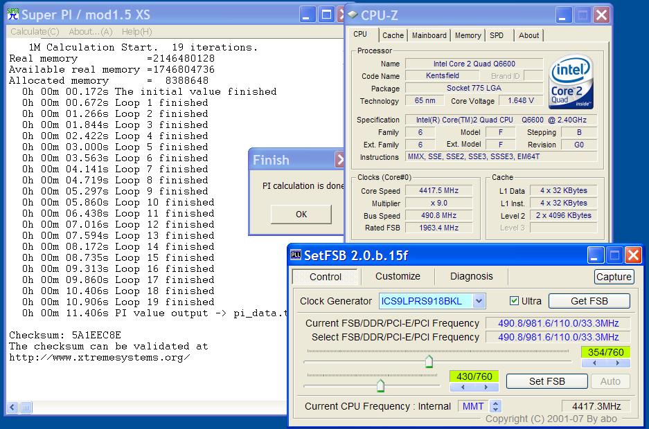649x429 pixels.
Task: Open the Help(H) menu in Super PI
Action: click(x=136, y=32)
